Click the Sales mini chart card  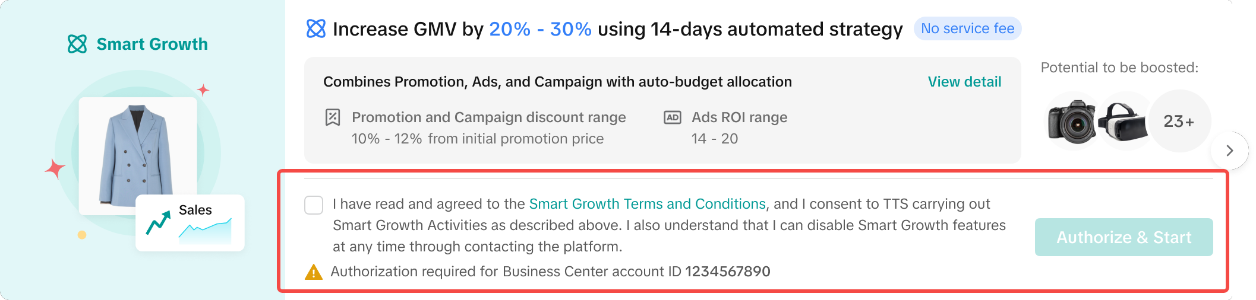pyautogui.click(x=190, y=223)
